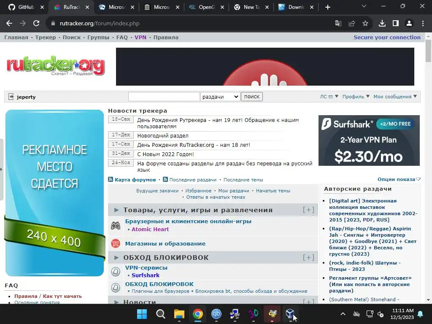Click the forum icon beside VPN-сервисы
Screen dimensions: 432x324
(x=116, y=271)
